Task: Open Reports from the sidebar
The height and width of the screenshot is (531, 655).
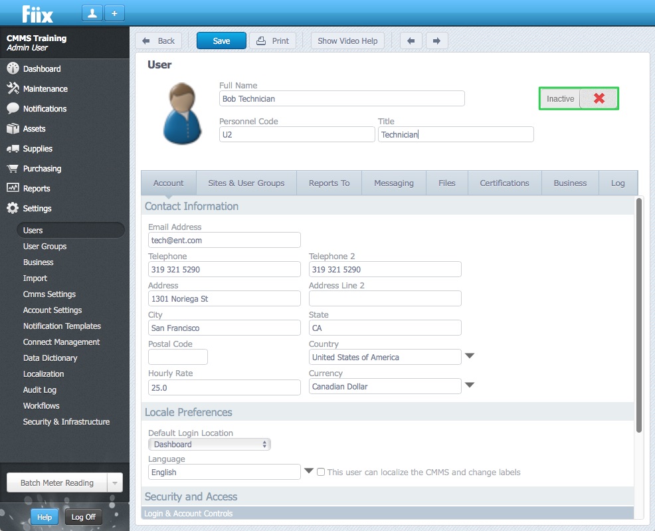Action: coord(37,189)
